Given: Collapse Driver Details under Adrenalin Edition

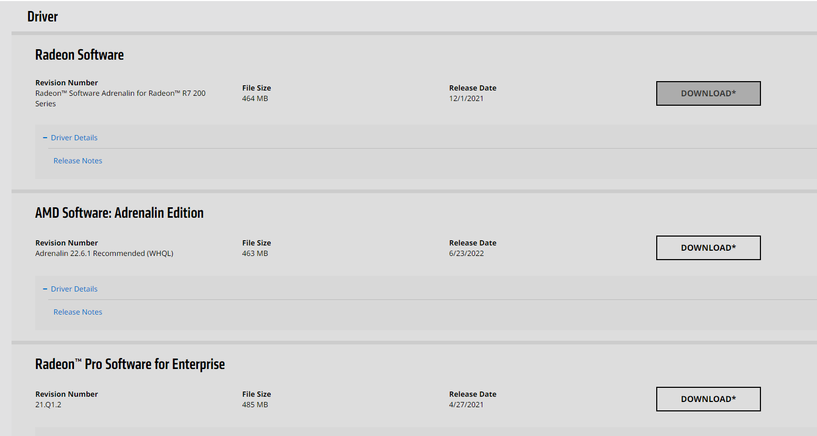Looking at the screenshot, I should (x=74, y=289).
